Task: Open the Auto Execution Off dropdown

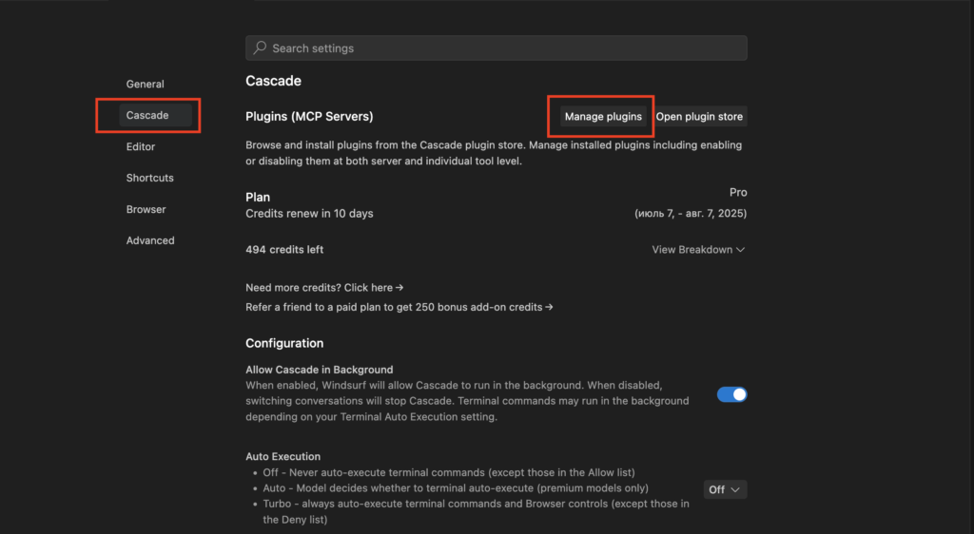Action: coord(724,489)
